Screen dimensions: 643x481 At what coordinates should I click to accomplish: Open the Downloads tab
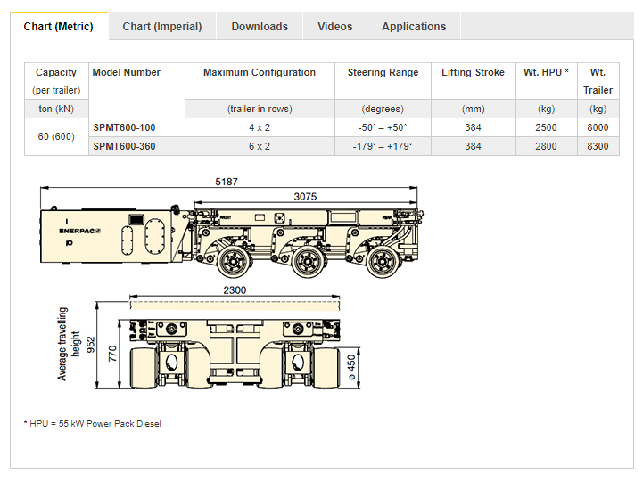pos(260,26)
